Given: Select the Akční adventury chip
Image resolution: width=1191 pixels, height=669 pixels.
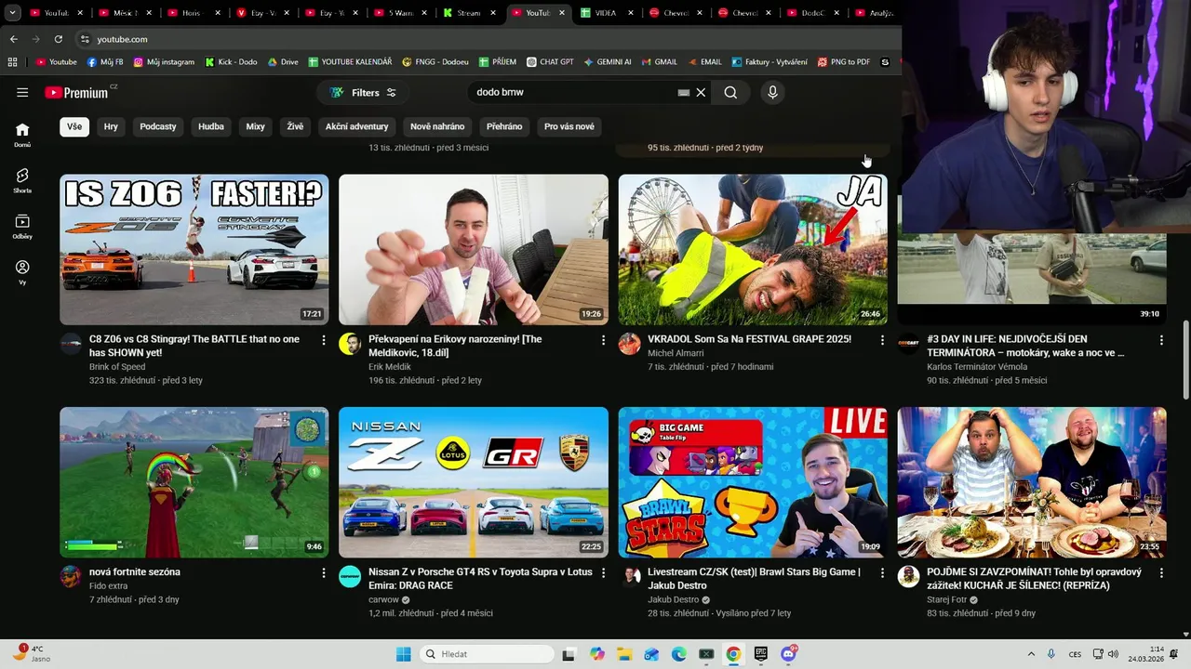Looking at the screenshot, I should tap(356, 126).
